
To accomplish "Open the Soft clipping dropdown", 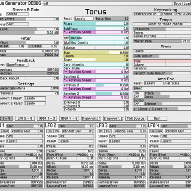I will pyautogui.click(x=18, y=24).
